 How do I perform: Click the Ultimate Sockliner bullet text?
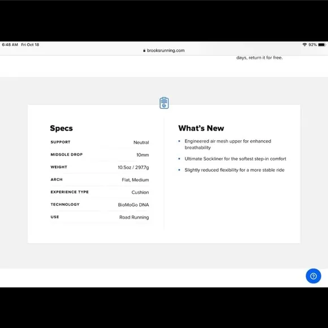tap(235, 159)
